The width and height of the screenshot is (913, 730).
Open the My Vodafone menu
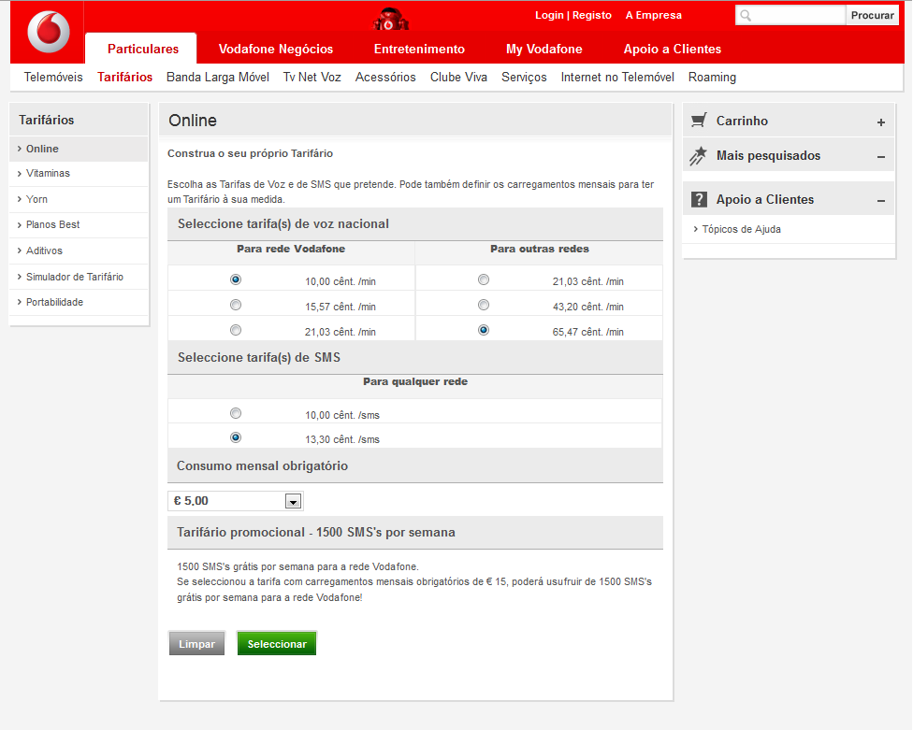tap(543, 49)
